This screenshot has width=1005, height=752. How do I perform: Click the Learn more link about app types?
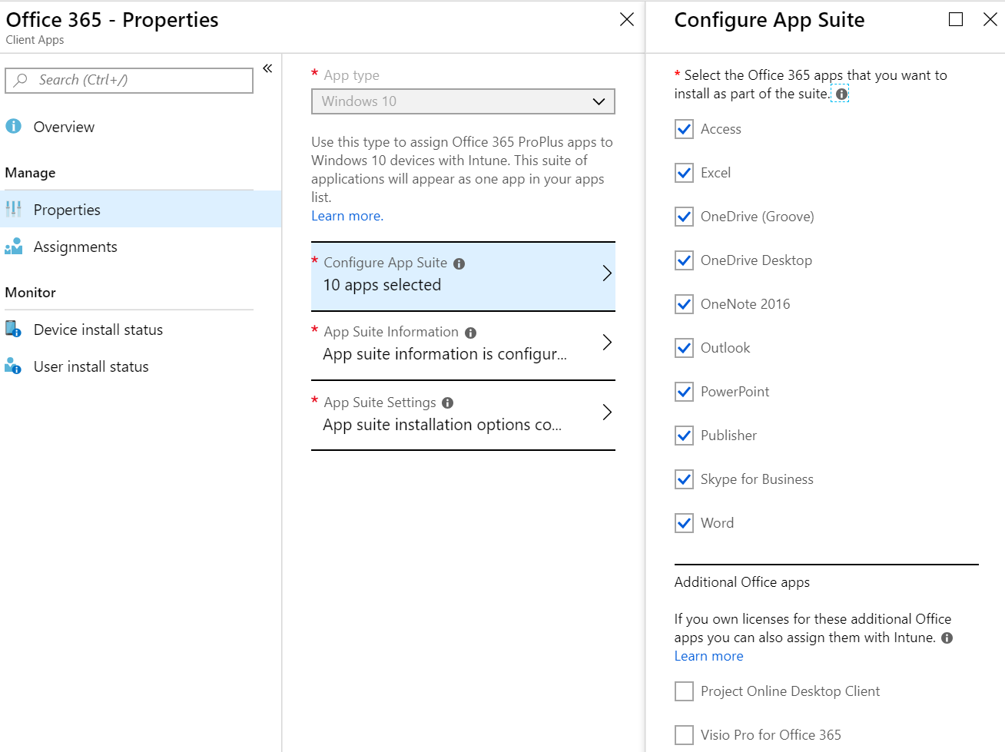347,215
